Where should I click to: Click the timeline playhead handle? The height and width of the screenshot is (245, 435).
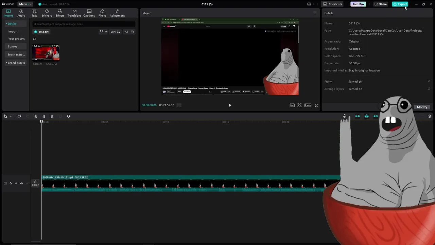41,121
